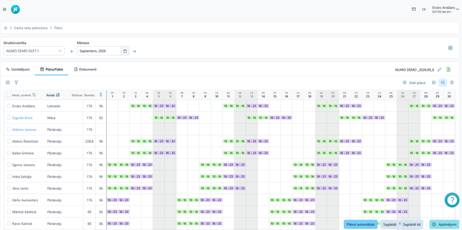
Task: Open the Struktūrvienība dropdown NUMO DEMO DLP7.1
Action: (x=34, y=51)
